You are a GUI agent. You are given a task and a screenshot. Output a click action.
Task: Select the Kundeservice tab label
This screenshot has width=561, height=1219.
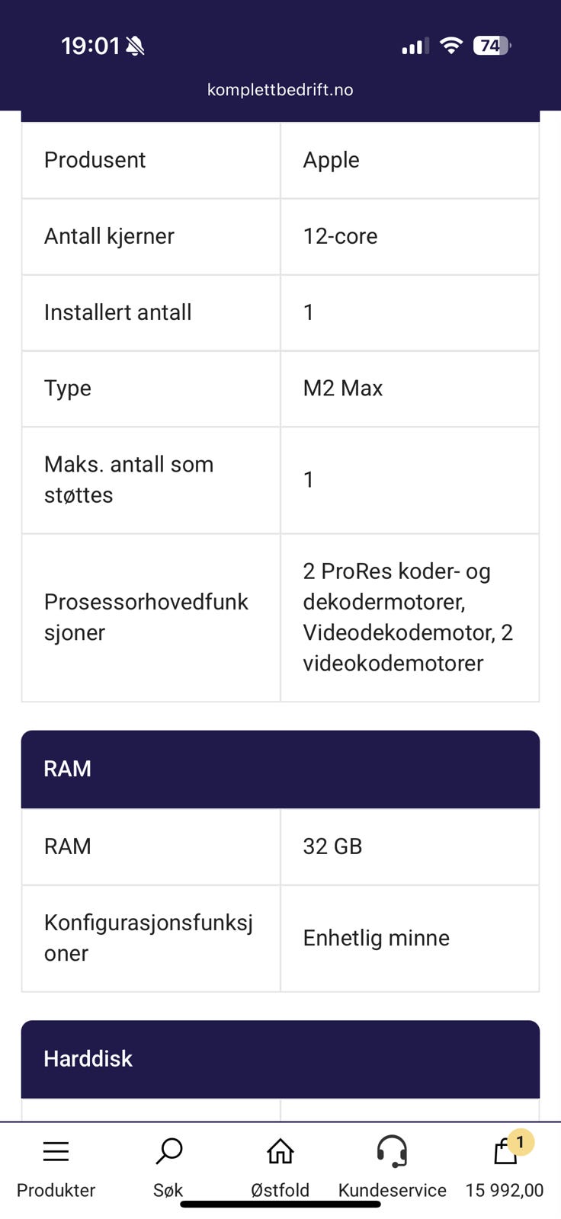click(392, 1190)
